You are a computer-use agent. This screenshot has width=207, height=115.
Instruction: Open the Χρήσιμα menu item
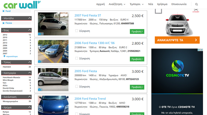(162, 4)
